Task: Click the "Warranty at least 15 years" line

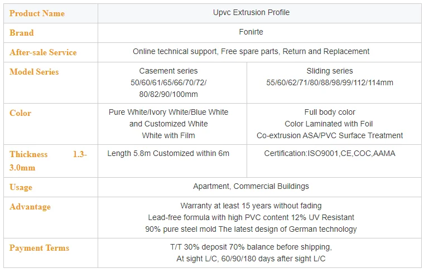Action: tap(251, 206)
